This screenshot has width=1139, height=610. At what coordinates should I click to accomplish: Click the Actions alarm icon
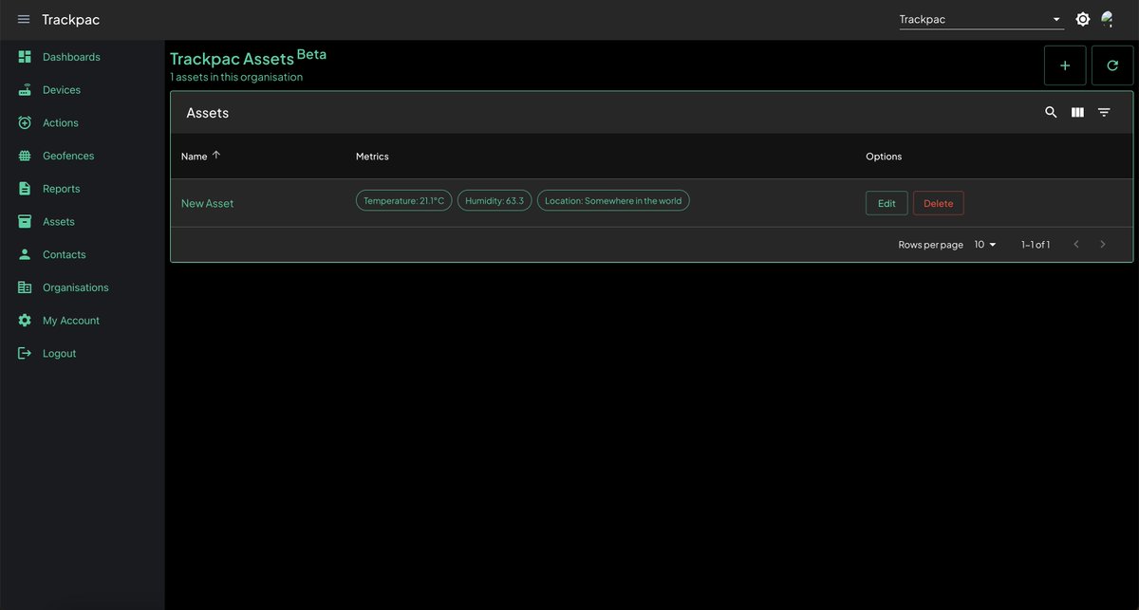click(25, 122)
